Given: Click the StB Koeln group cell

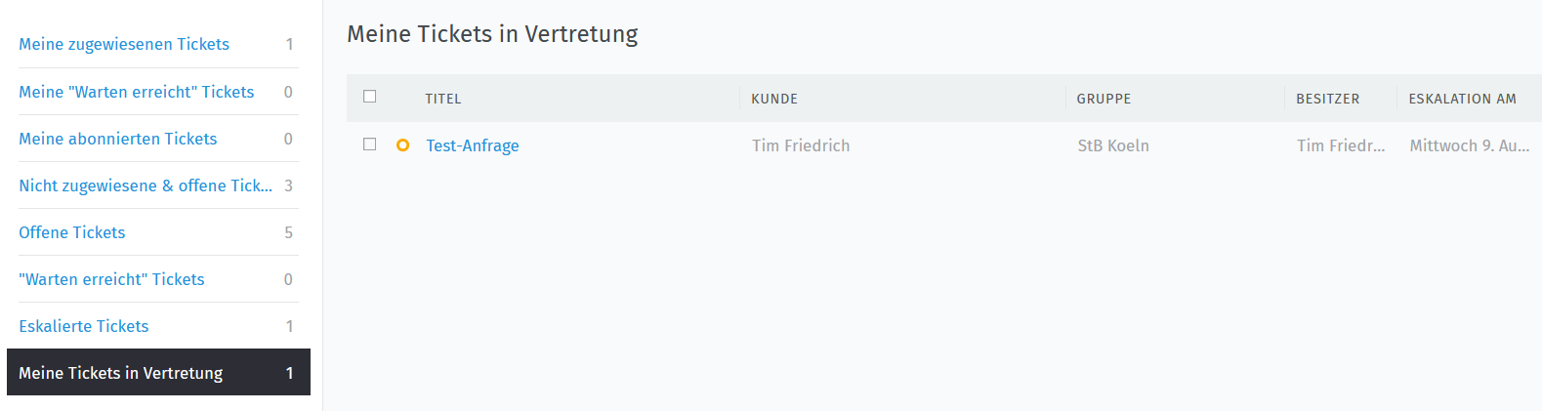Looking at the screenshot, I should pos(1113,145).
